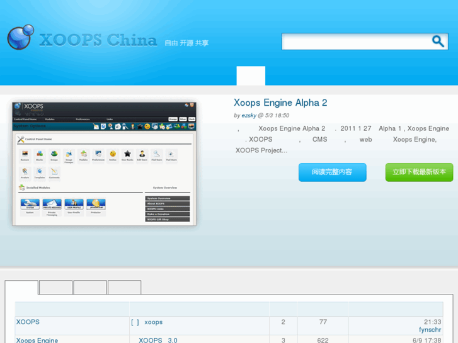Open the Xoops Engine Alpha 2 article title
This screenshot has height=343, width=458.
tap(280, 103)
